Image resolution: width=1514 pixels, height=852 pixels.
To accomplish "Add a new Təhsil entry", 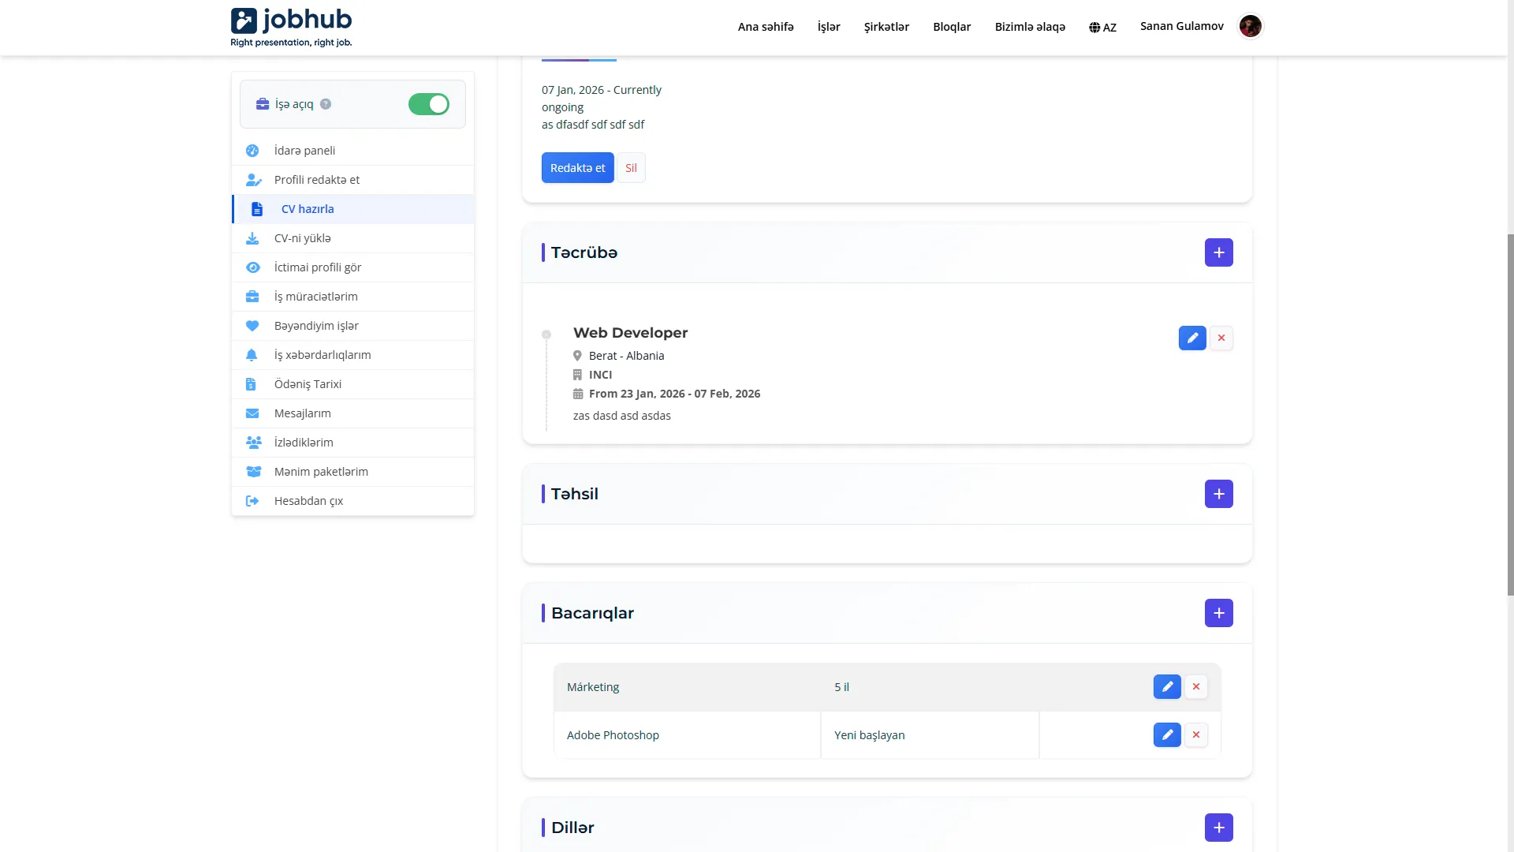I will (x=1218, y=494).
